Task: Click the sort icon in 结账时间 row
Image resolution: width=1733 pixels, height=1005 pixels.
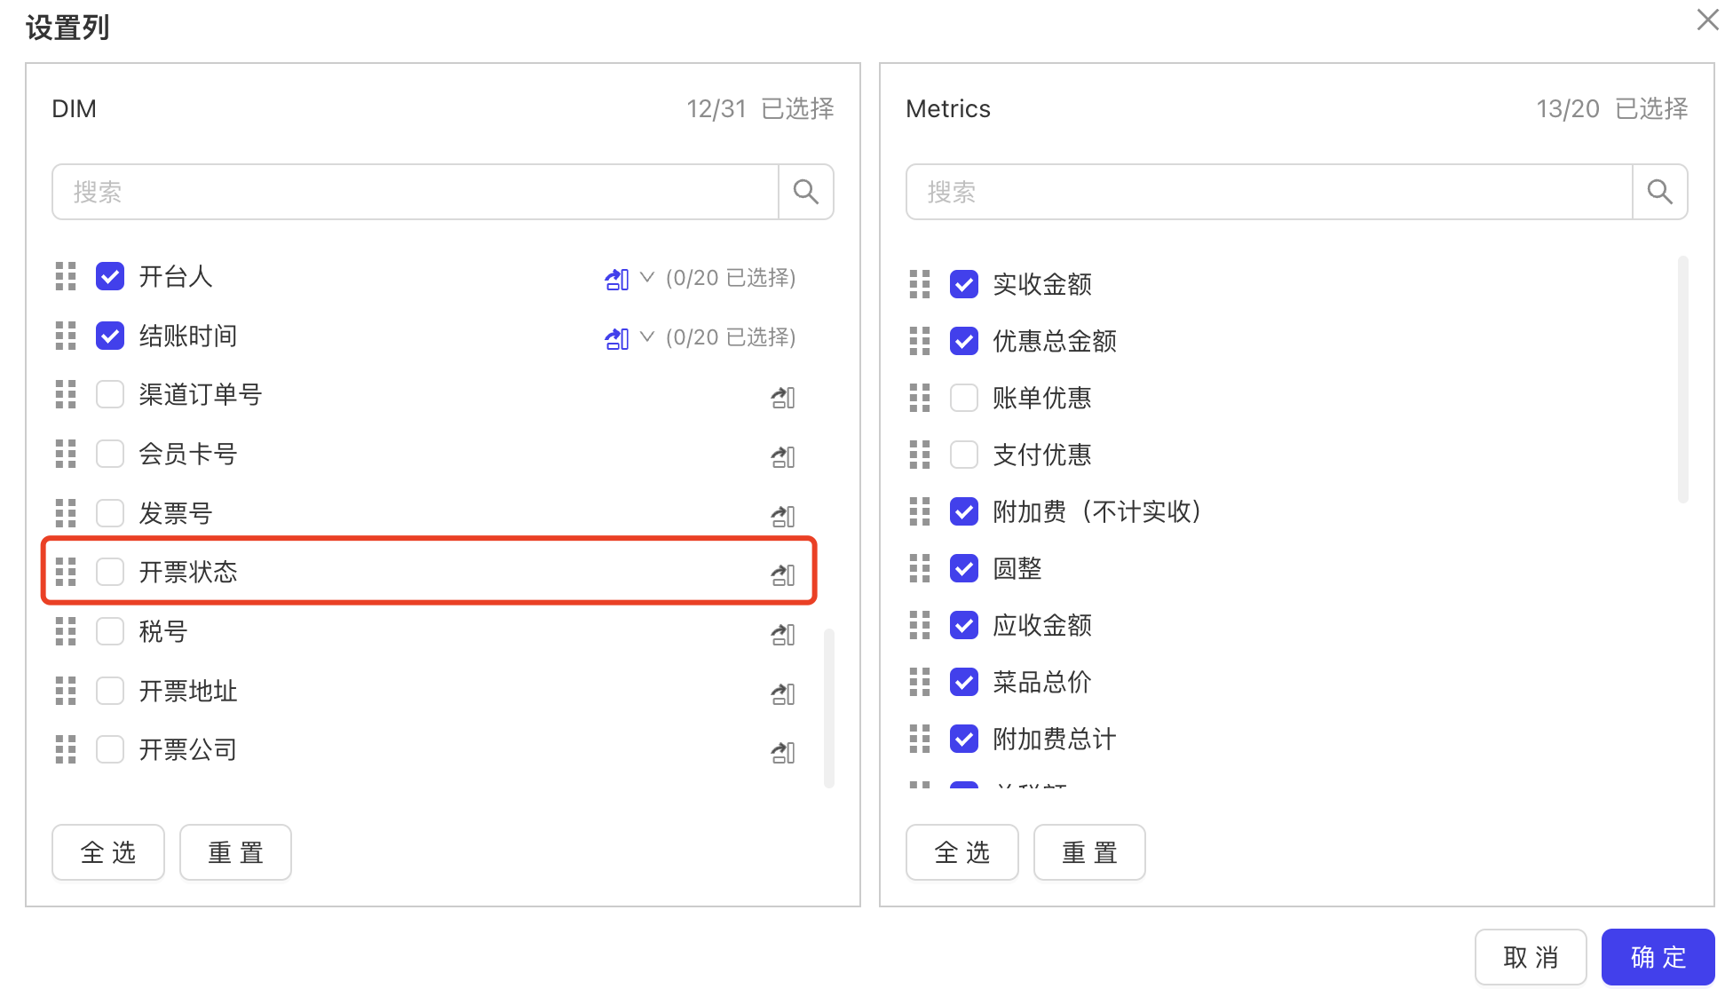Action: pyautogui.click(x=617, y=338)
